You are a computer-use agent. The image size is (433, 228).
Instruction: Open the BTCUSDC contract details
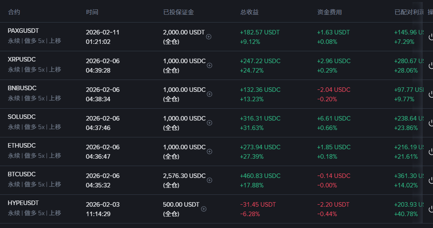(21, 174)
